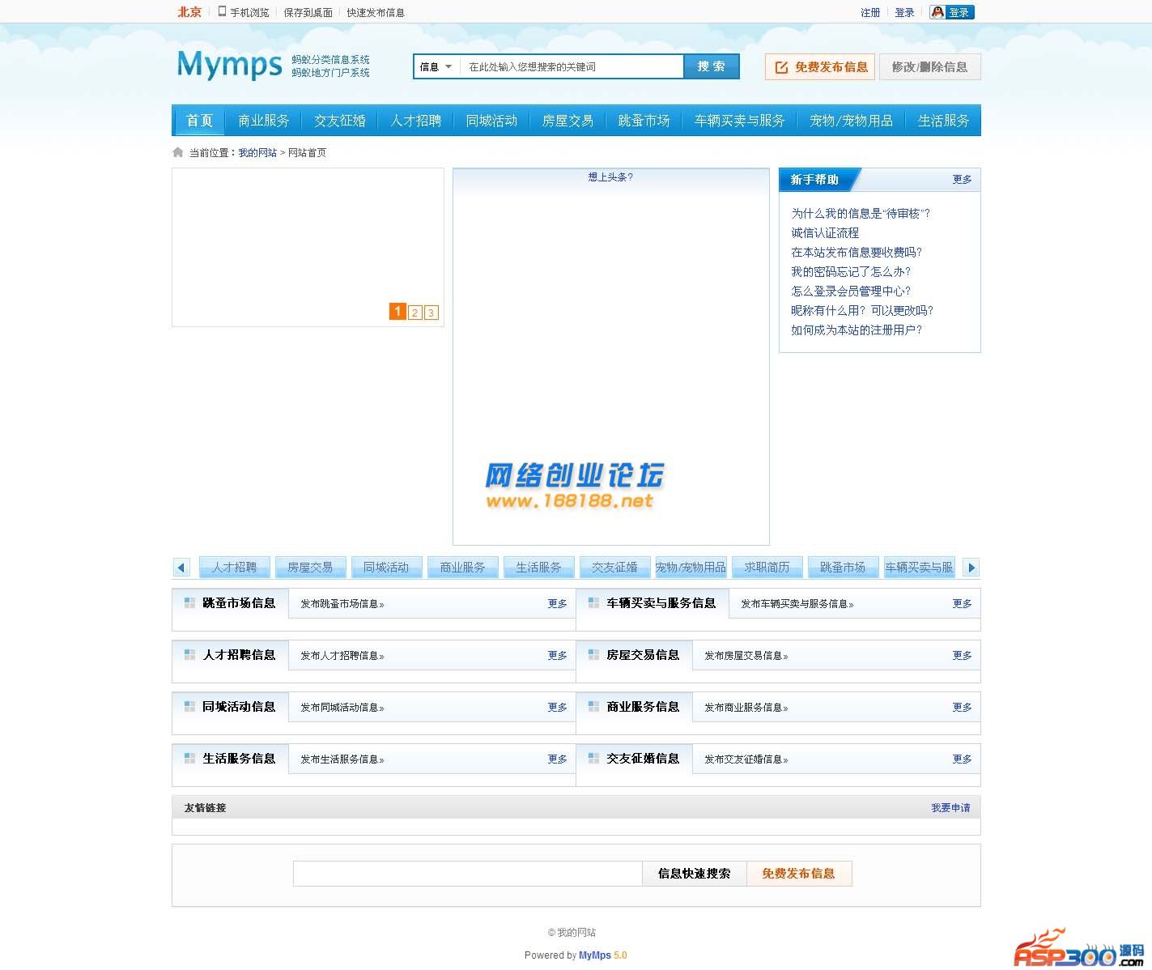Click 更多 in 人才招聘信息 section
This screenshot has height=970, width=1152.
(557, 655)
